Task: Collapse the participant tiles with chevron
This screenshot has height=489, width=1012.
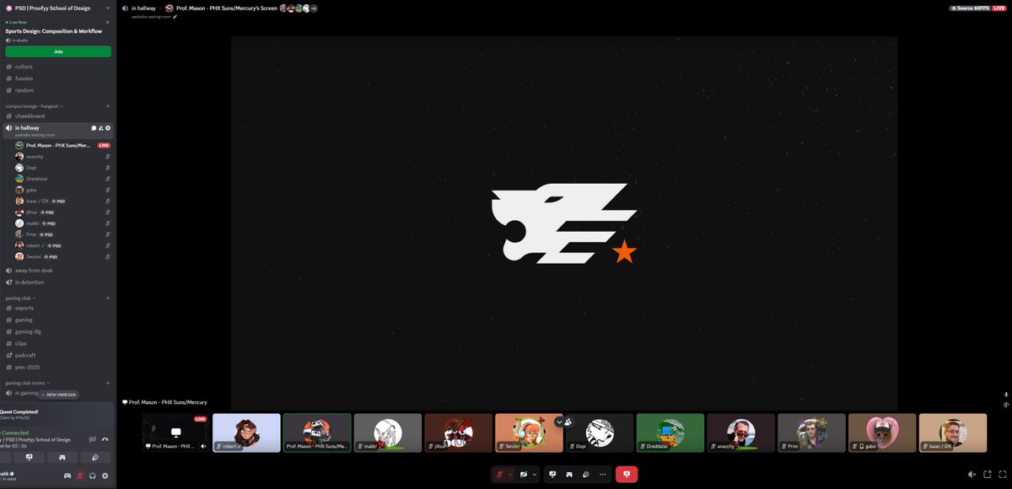Action: click(558, 422)
